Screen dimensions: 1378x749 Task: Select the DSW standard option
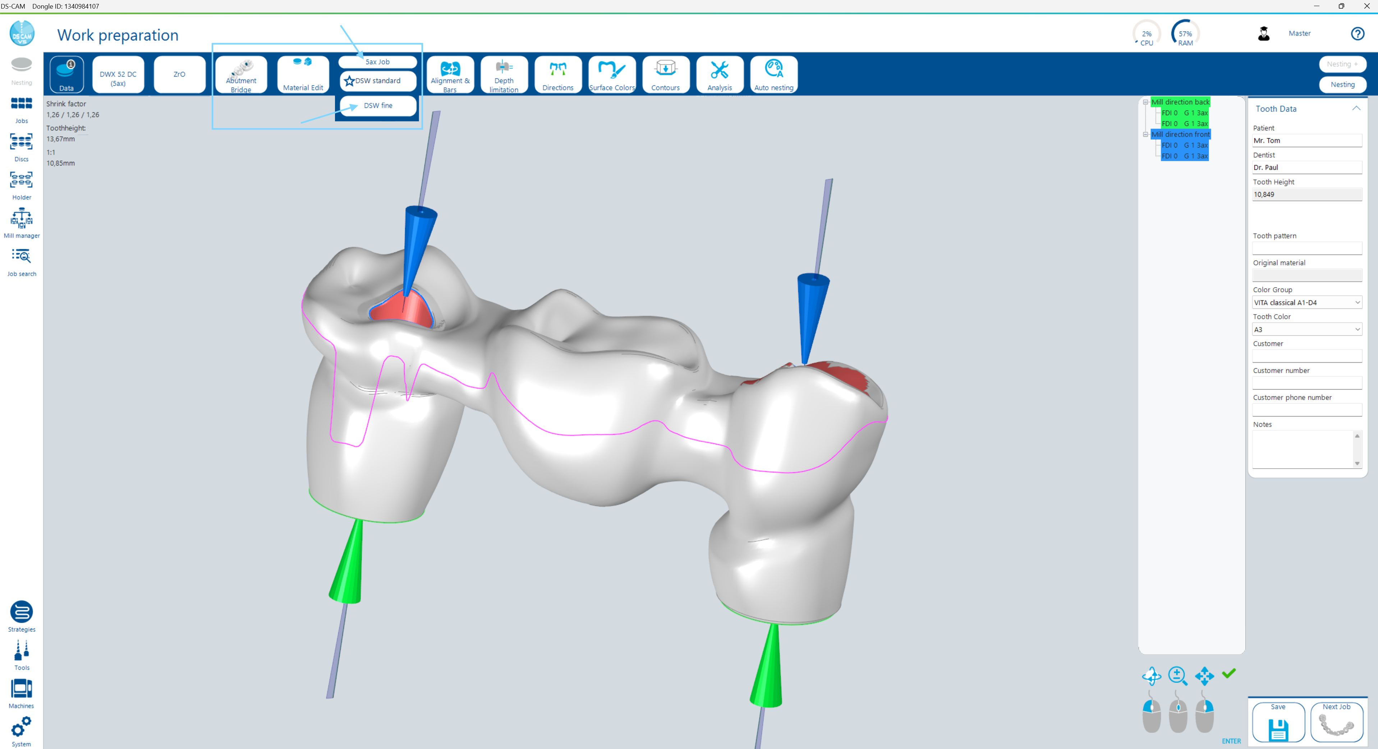tap(378, 81)
